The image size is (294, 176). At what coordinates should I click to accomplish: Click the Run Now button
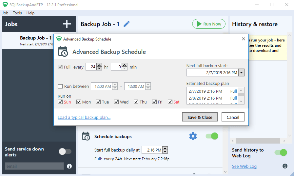click(209, 24)
